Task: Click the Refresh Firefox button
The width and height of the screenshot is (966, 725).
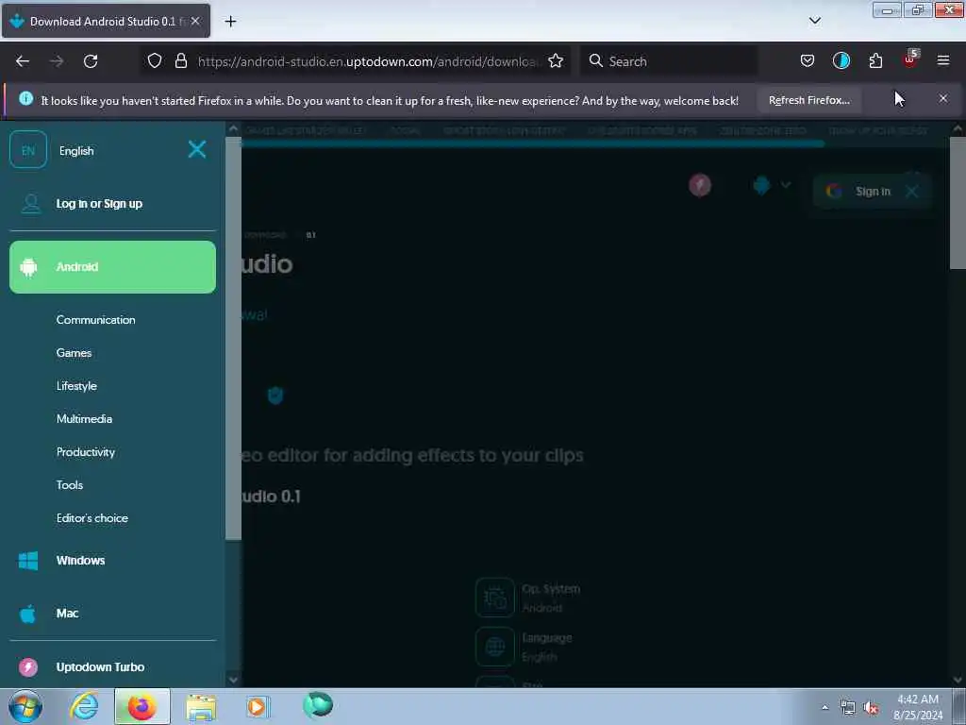Action: pos(808,100)
